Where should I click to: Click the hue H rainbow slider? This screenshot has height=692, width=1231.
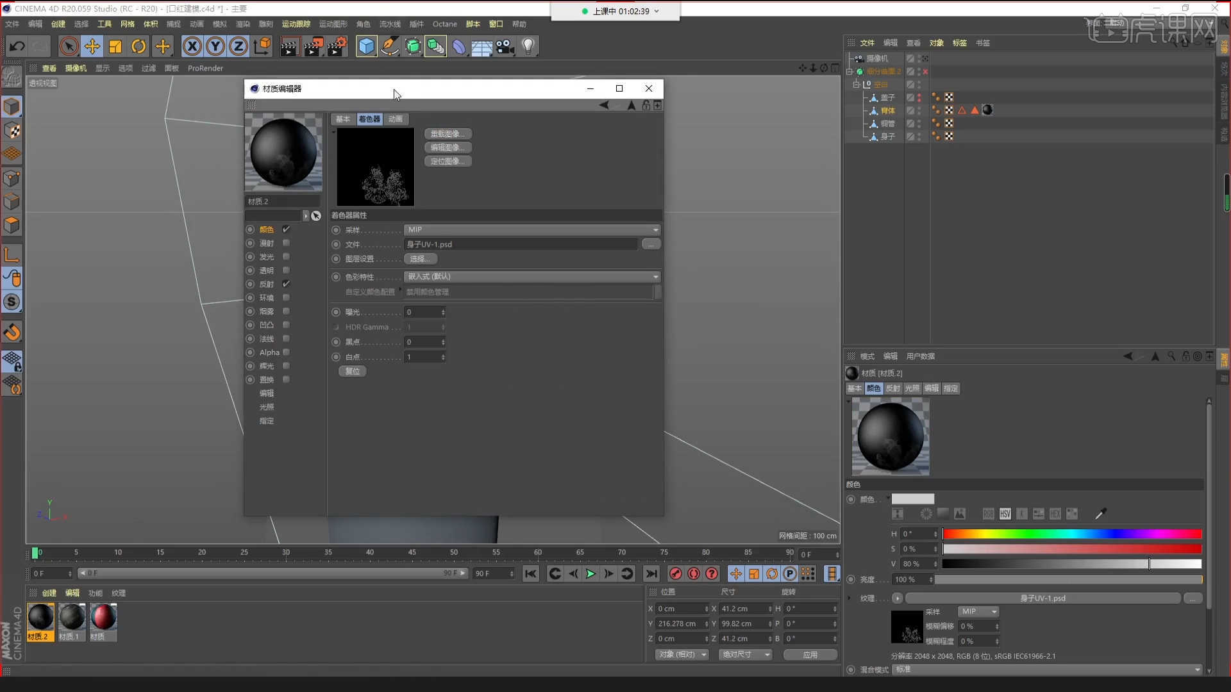coord(1071,534)
